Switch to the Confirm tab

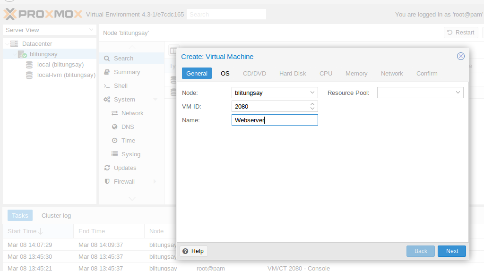427,73
